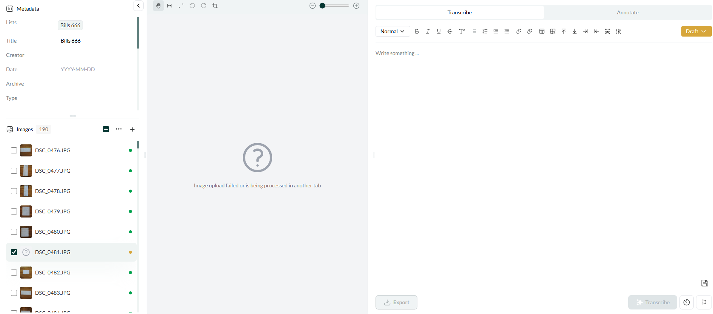Toggle bold text formatting
The height and width of the screenshot is (314, 713).
pyautogui.click(x=417, y=31)
